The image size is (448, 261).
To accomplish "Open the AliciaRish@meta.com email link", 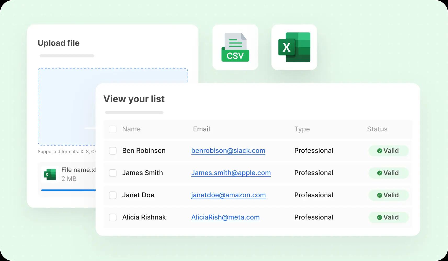I will [225, 217].
